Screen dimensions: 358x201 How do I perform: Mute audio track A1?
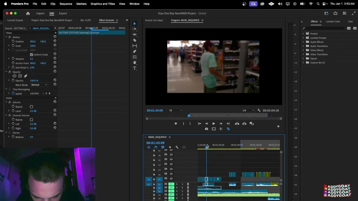pyautogui.click(x=171, y=184)
